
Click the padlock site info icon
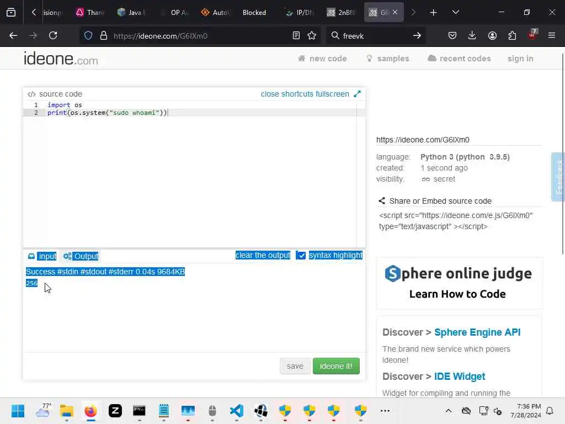104,36
